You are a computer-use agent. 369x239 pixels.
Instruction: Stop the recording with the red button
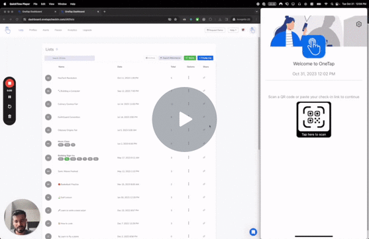[x=9, y=83]
